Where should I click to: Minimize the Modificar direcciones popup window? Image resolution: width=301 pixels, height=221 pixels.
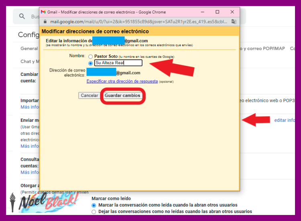coord(202,12)
